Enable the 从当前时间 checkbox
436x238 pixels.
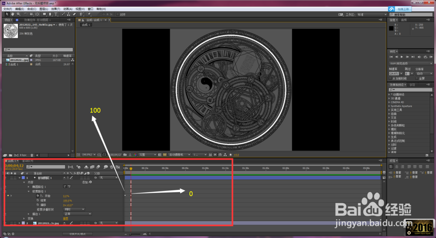tap(390, 78)
